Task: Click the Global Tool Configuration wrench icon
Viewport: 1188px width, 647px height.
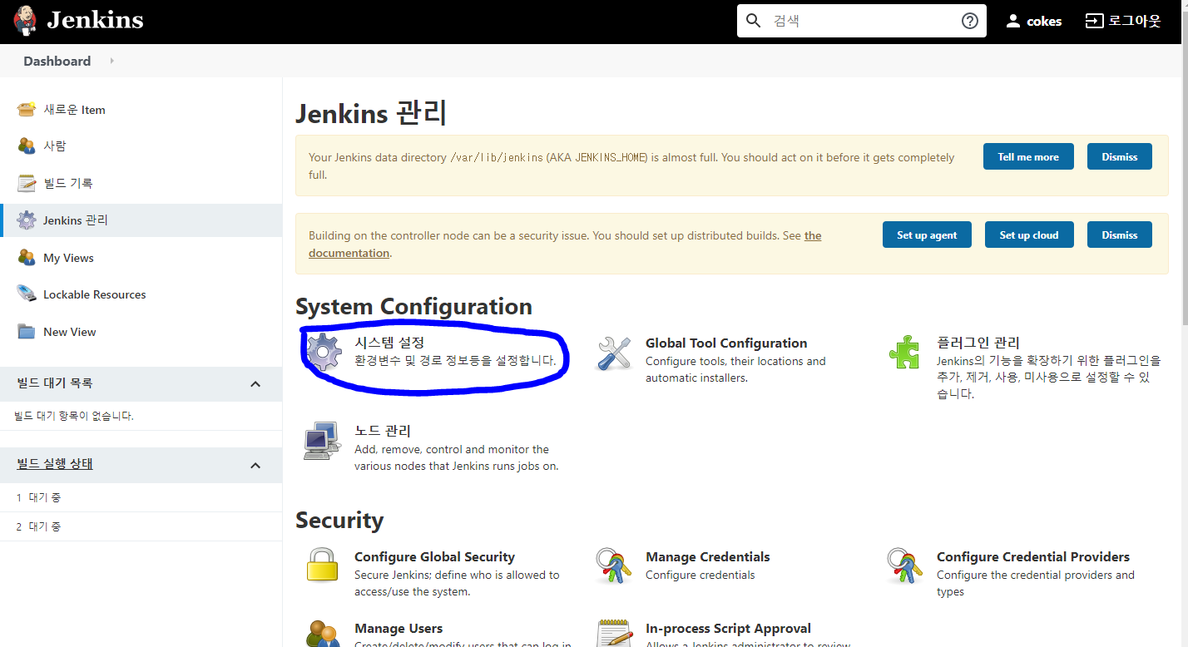Action: pos(615,353)
